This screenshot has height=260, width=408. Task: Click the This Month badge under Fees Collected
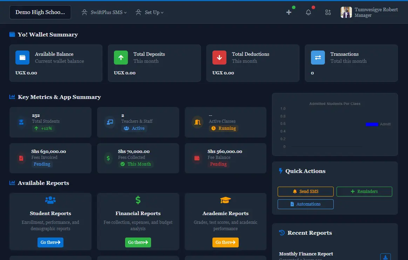pyautogui.click(x=136, y=164)
